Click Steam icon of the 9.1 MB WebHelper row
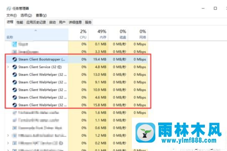This screenshot has height=151, width=227. pyautogui.click(x=15, y=82)
